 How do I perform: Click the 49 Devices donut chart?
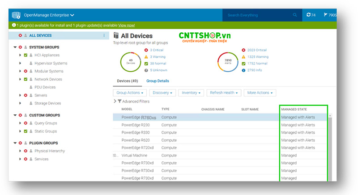(x=131, y=62)
